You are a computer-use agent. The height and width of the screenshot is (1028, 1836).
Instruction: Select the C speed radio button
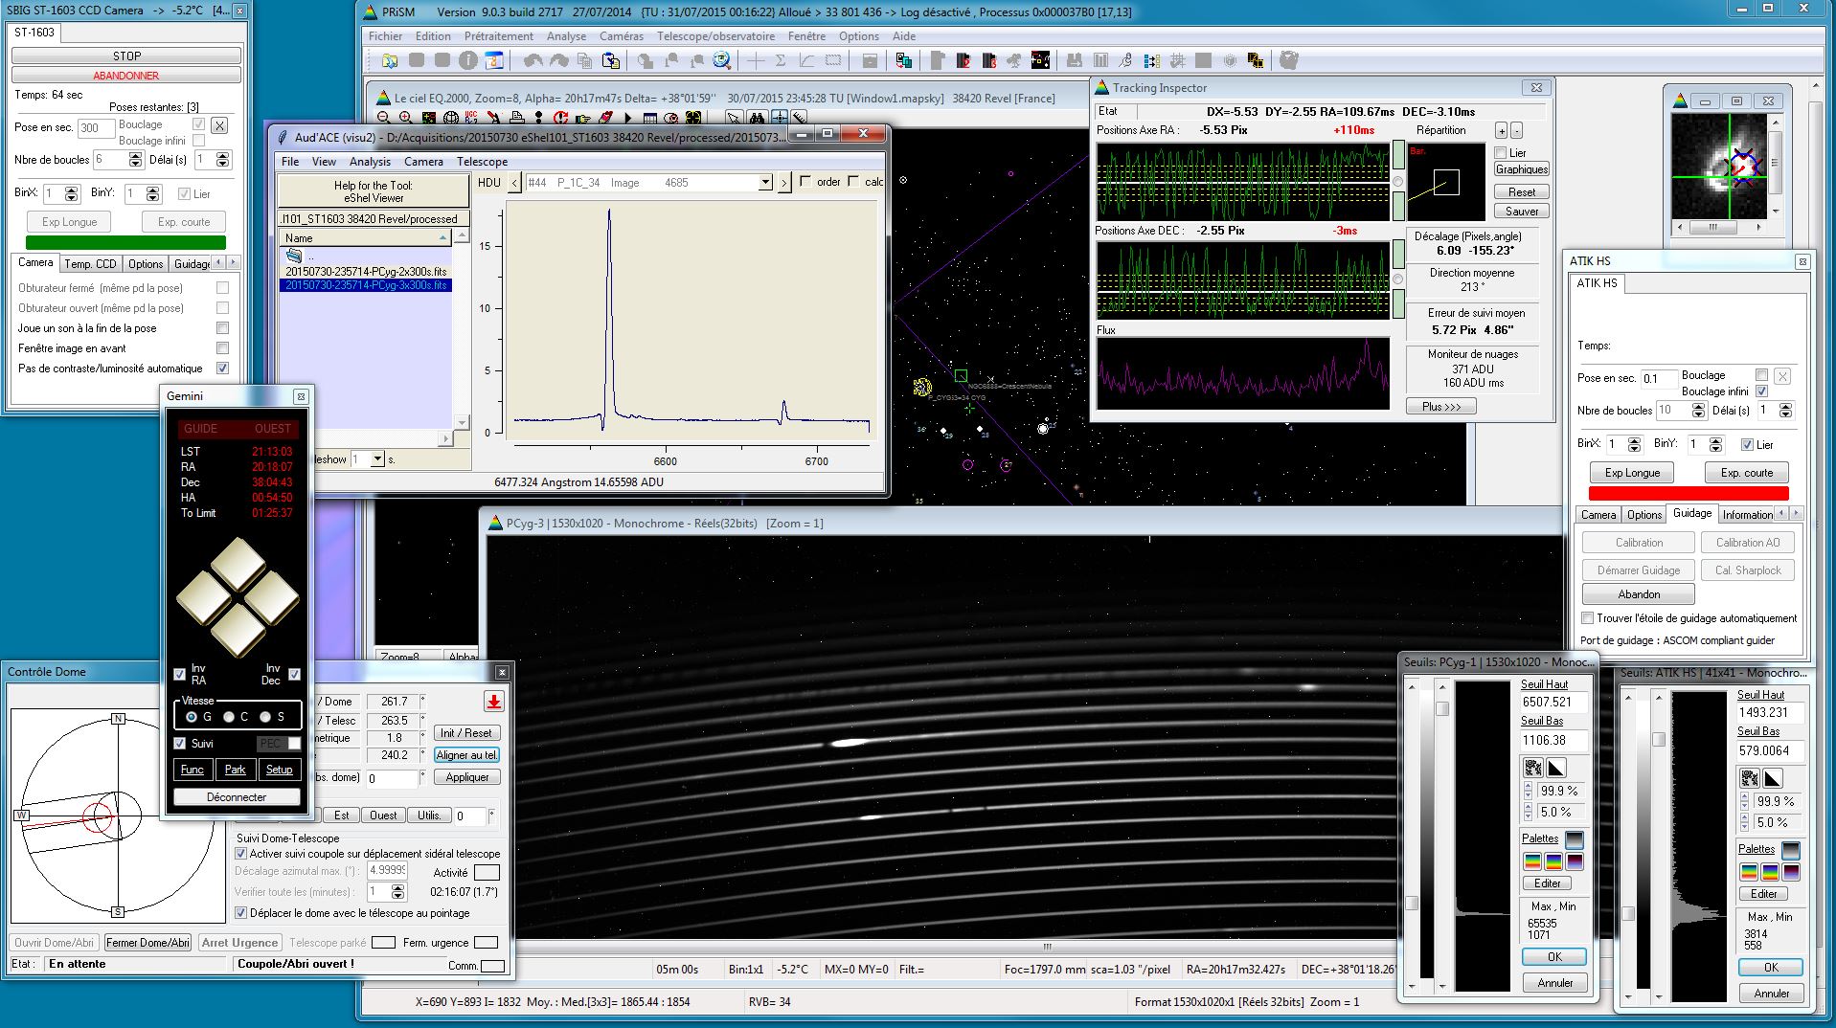coord(229,717)
